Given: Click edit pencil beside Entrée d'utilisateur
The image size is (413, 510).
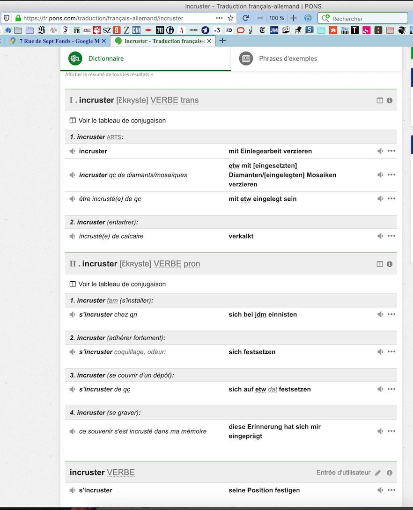Looking at the screenshot, I should pyautogui.click(x=378, y=473).
